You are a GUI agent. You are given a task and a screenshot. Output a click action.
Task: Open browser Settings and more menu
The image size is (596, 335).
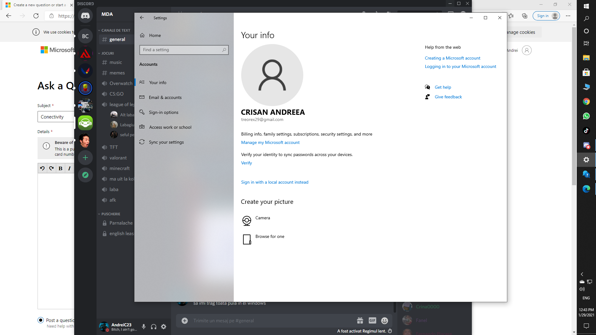coord(568,16)
